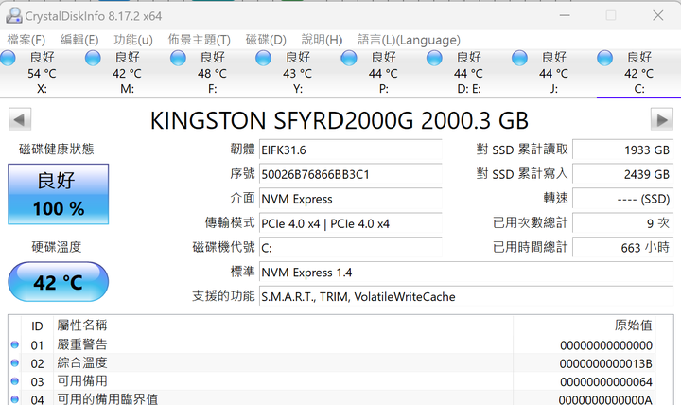This screenshot has width=681, height=405.
Task: Click rotation rate value ---- (SSD)
Action: point(622,199)
